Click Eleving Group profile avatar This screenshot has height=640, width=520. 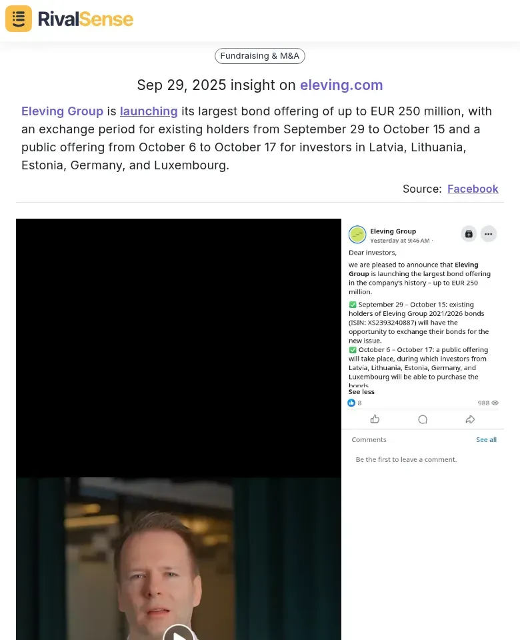click(357, 234)
